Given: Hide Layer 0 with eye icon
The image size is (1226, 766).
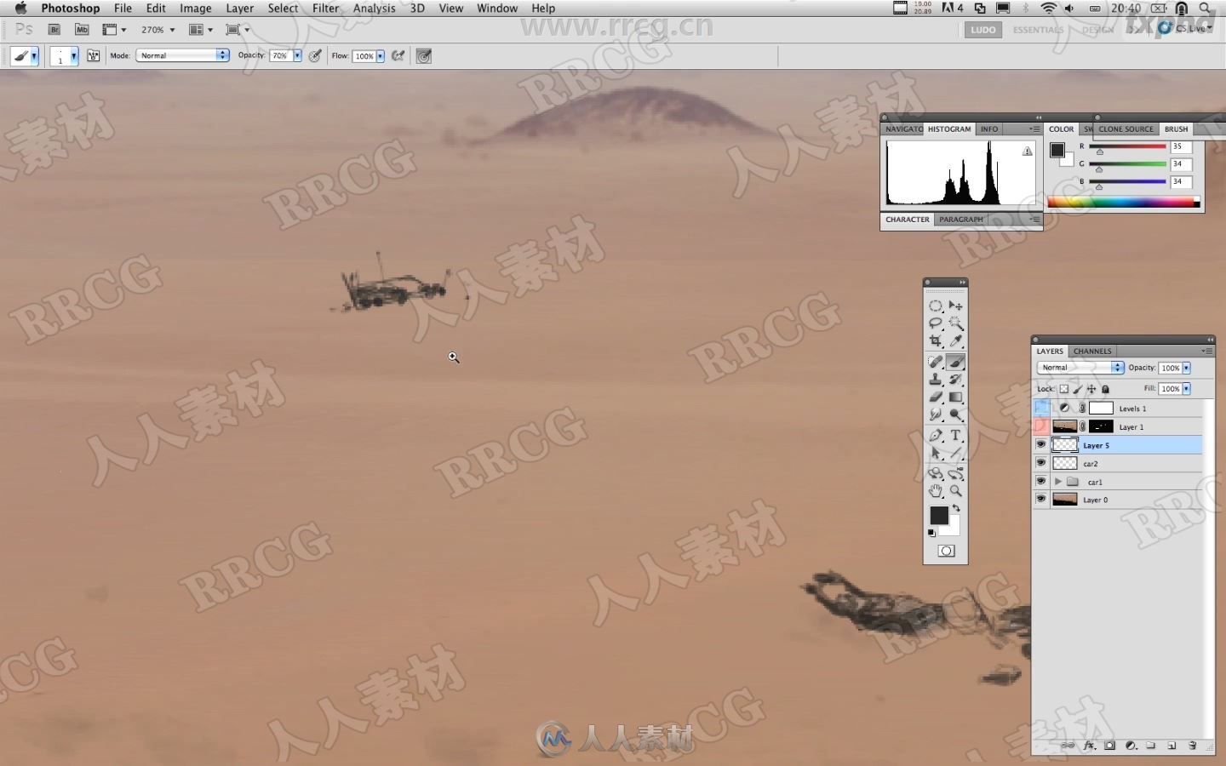Looking at the screenshot, I should [1041, 500].
